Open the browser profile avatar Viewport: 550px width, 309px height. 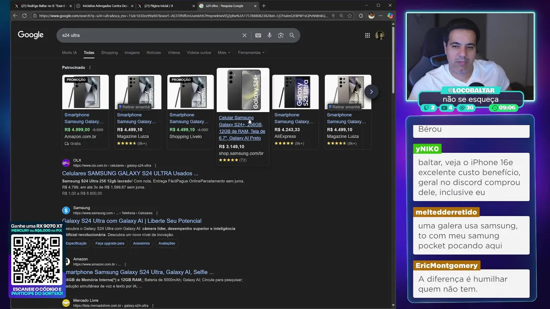click(371, 16)
